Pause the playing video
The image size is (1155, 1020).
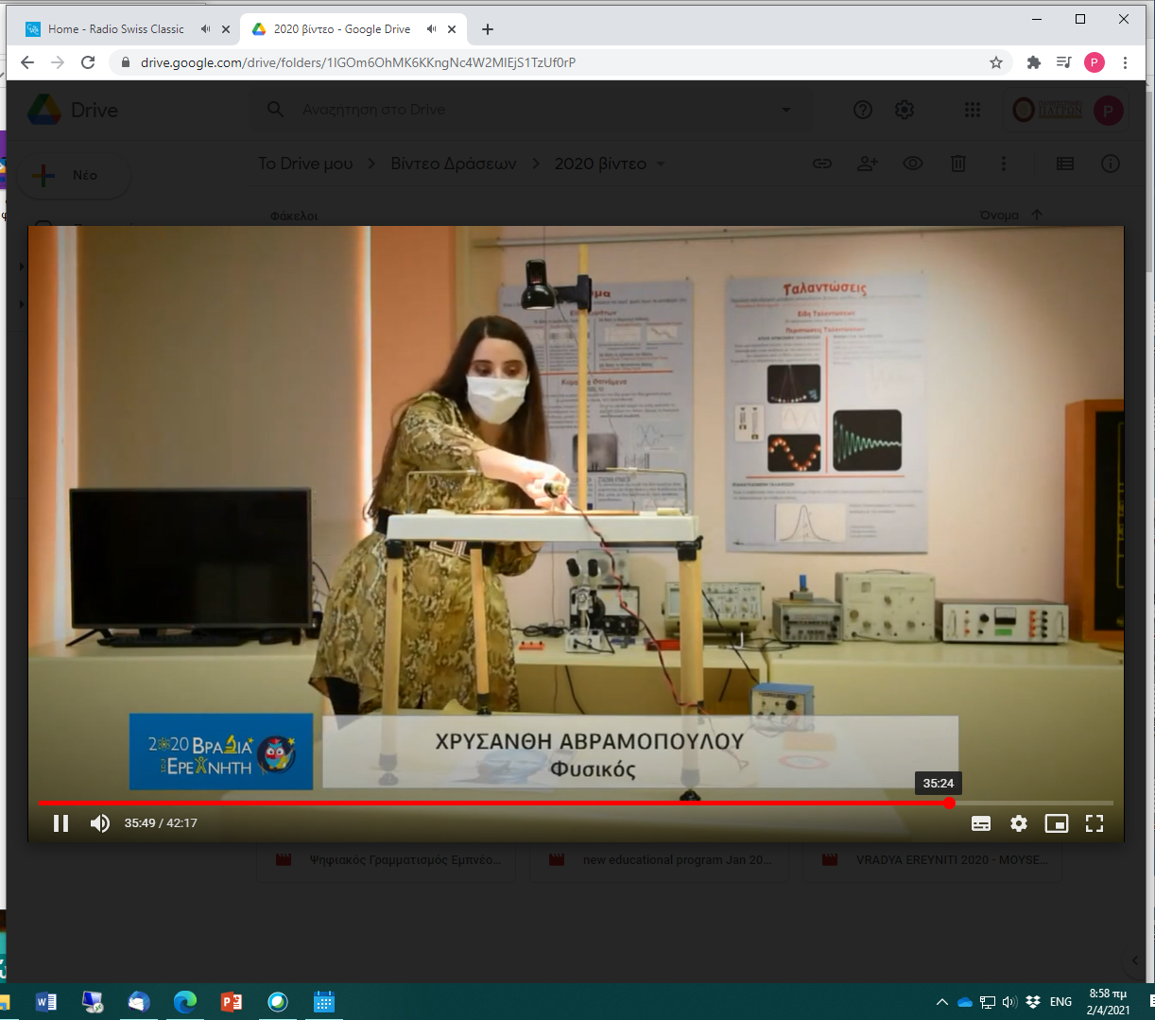point(60,823)
